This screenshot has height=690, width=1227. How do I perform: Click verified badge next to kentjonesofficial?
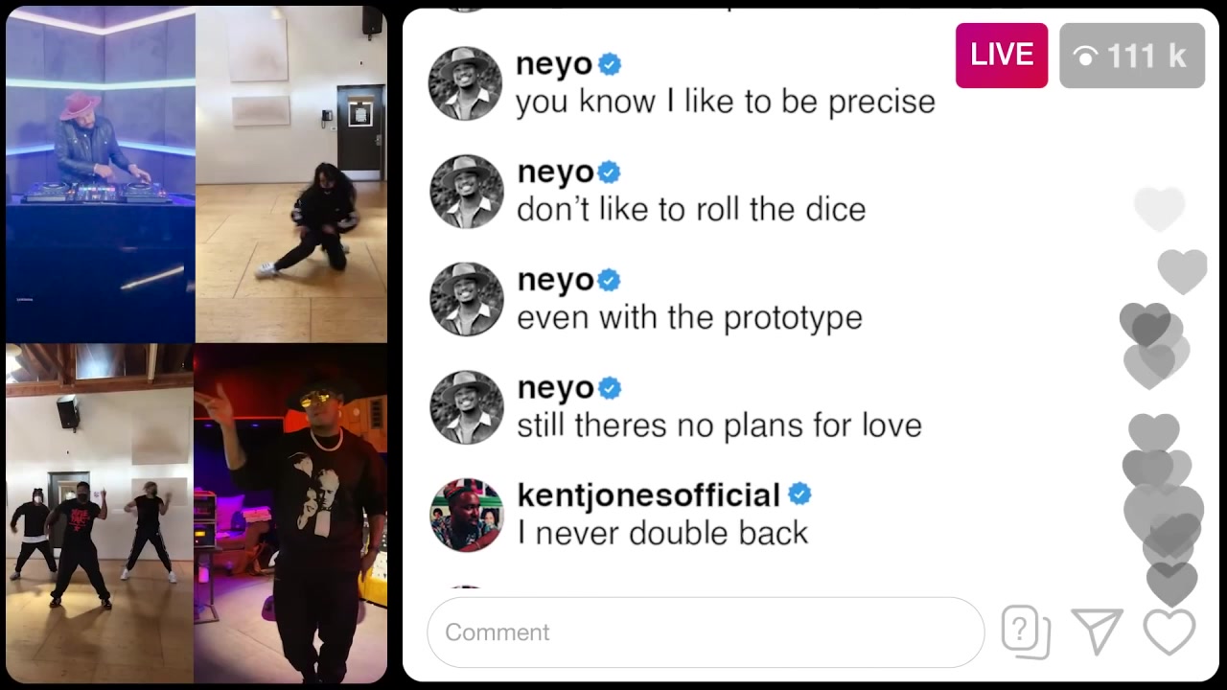coord(799,494)
